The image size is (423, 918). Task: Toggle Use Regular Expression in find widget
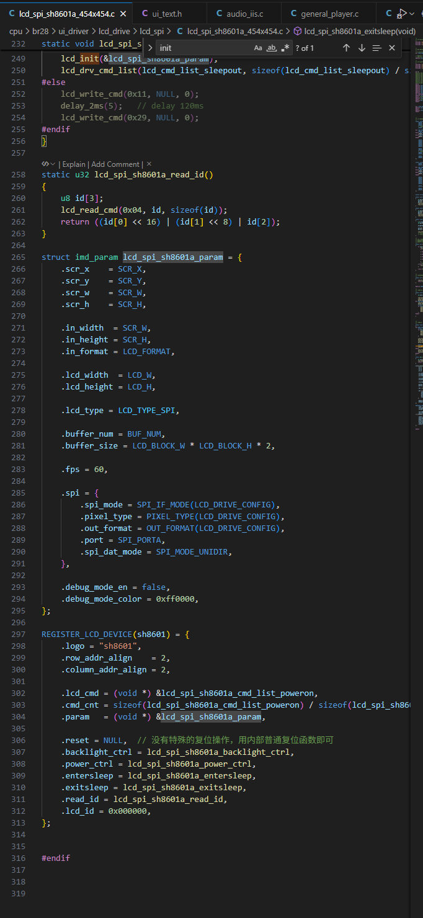(x=285, y=48)
